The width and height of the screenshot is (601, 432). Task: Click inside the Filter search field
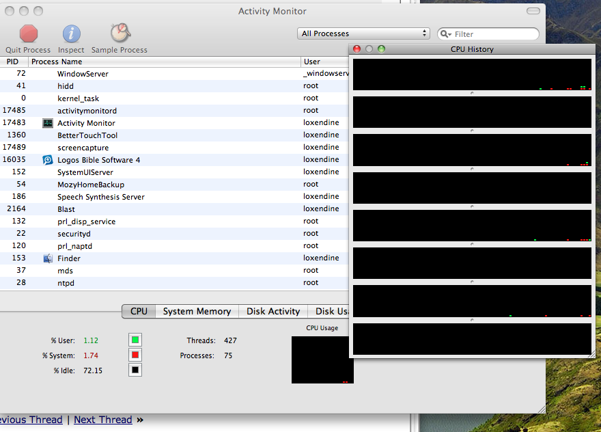click(488, 34)
